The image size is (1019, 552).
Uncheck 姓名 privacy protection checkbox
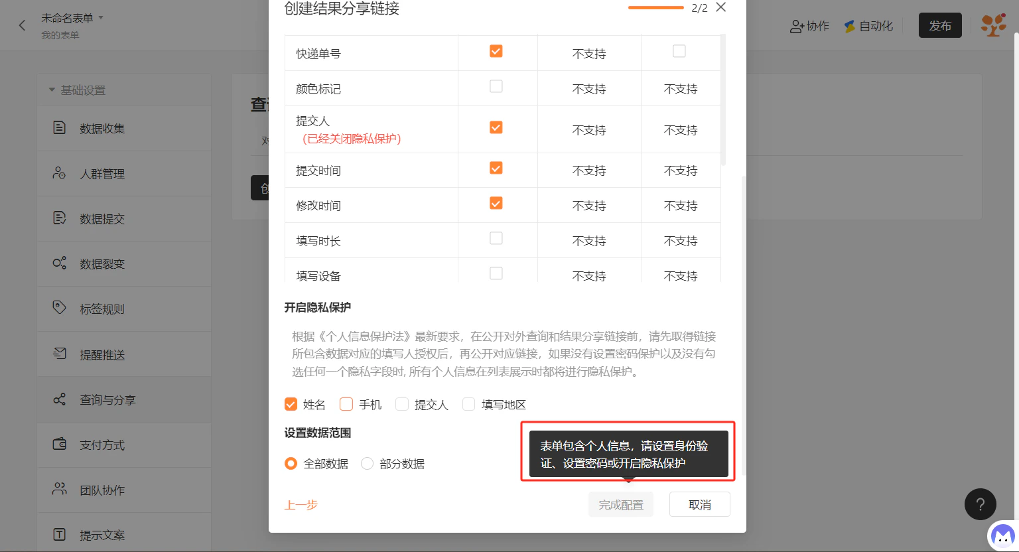291,404
